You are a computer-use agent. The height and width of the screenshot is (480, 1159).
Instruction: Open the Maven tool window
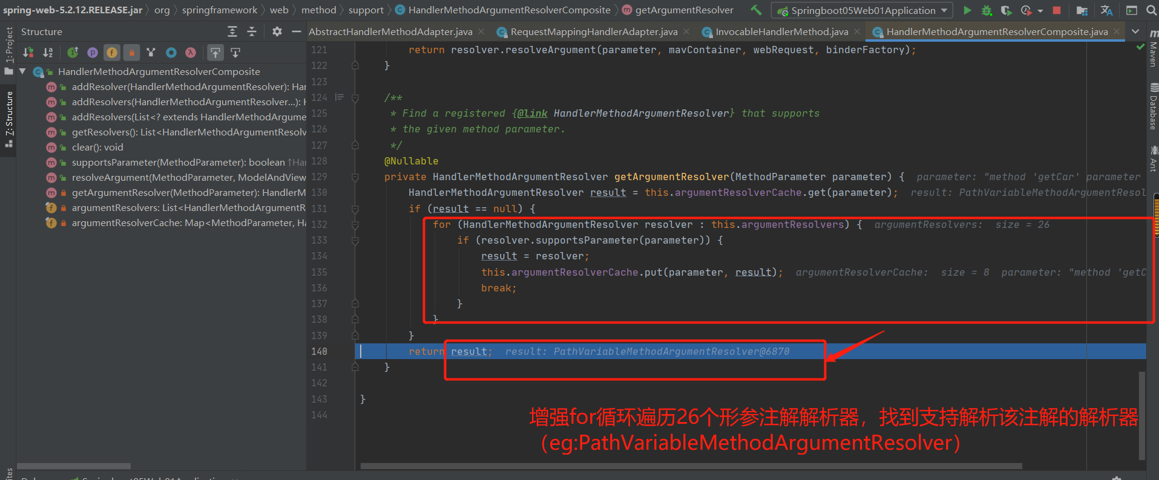(x=1152, y=48)
